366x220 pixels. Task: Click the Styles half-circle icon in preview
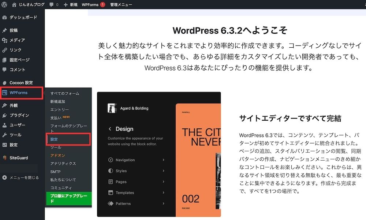pyautogui.click(x=111, y=170)
